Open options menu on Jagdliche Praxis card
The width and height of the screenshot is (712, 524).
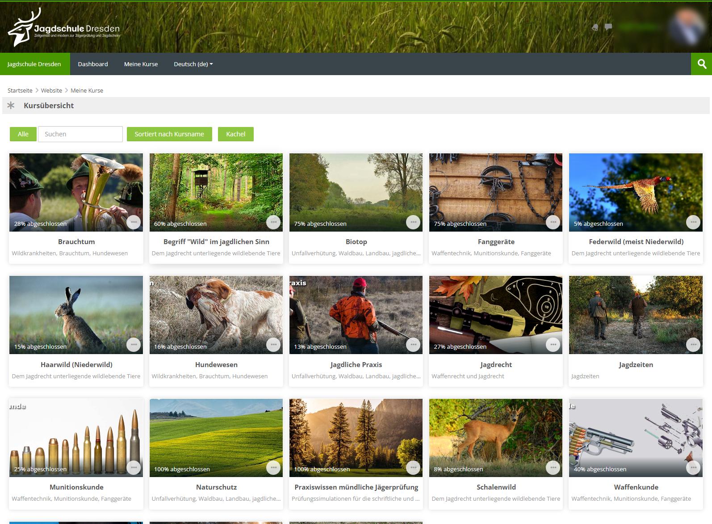(413, 345)
